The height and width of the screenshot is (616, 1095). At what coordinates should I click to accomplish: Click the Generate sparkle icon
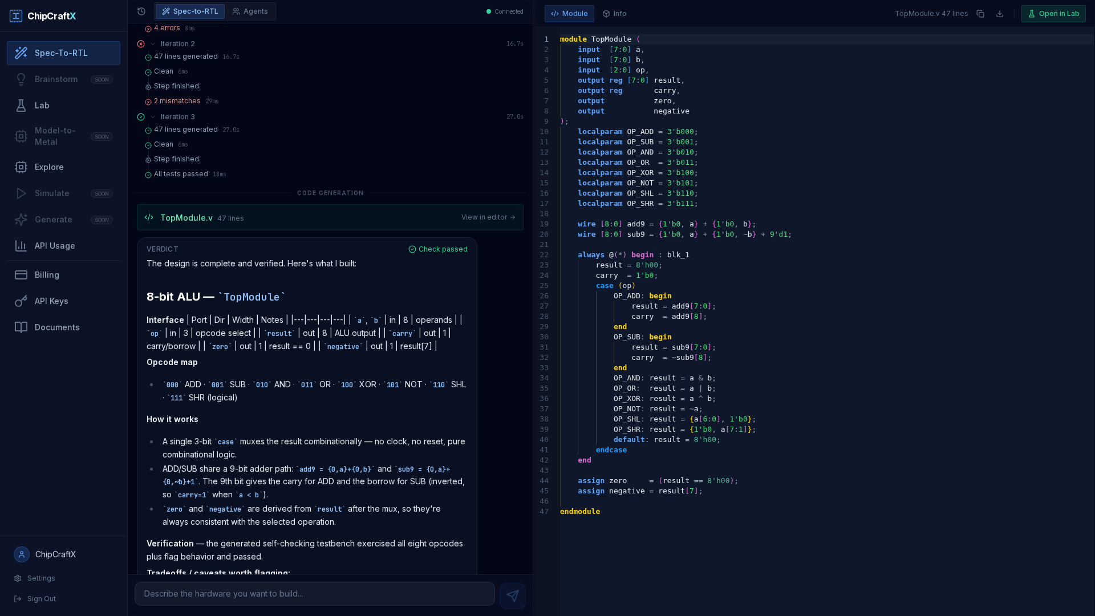[21, 220]
